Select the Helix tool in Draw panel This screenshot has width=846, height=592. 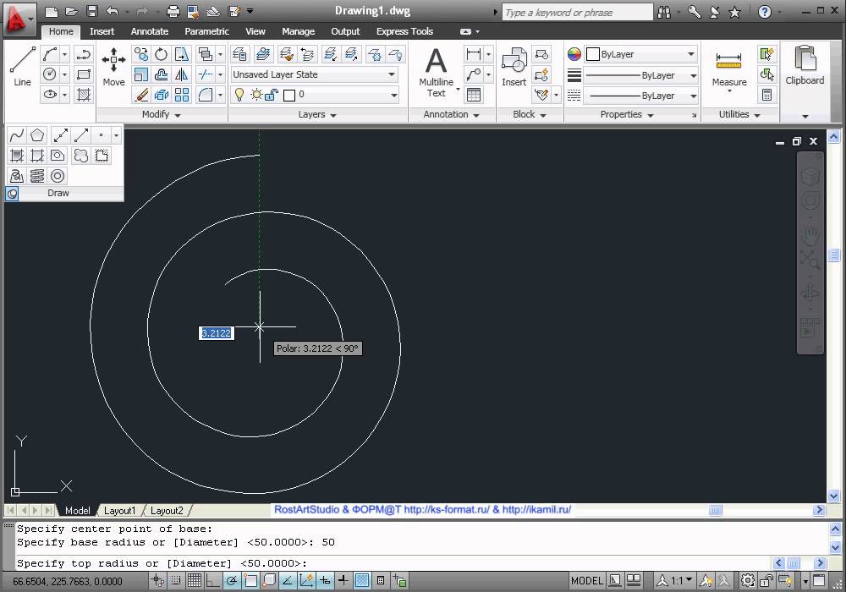coord(37,176)
